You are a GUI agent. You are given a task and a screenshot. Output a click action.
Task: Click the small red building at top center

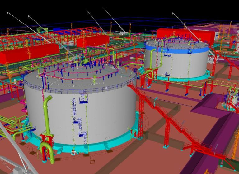point(93,40)
